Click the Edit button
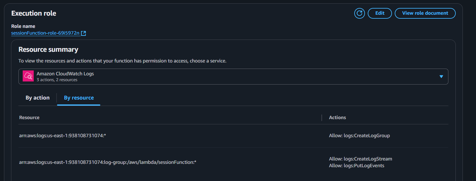This screenshot has width=476, height=181. (380, 13)
